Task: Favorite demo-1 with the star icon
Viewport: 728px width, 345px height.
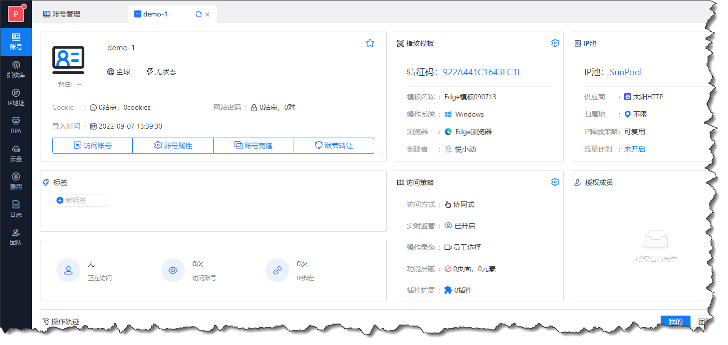Action: tap(370, 43)
